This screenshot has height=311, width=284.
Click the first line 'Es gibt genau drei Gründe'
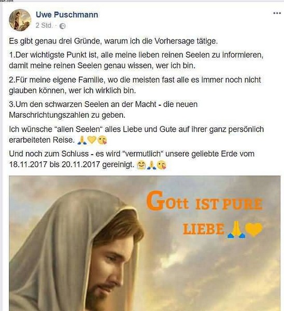tap(113, 41)
